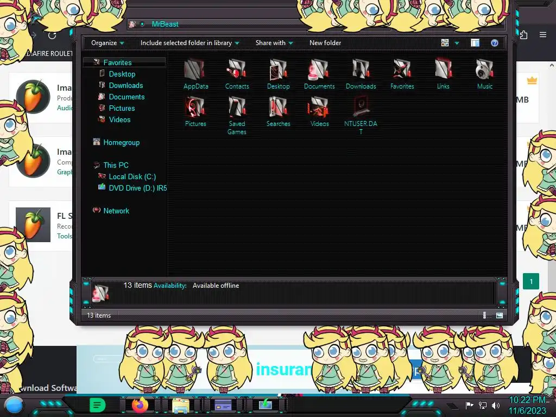The width and height of the screenshot is (556, 417).
Task: Select the Favorites folder in the file pane
Action: tap(402, 74)
